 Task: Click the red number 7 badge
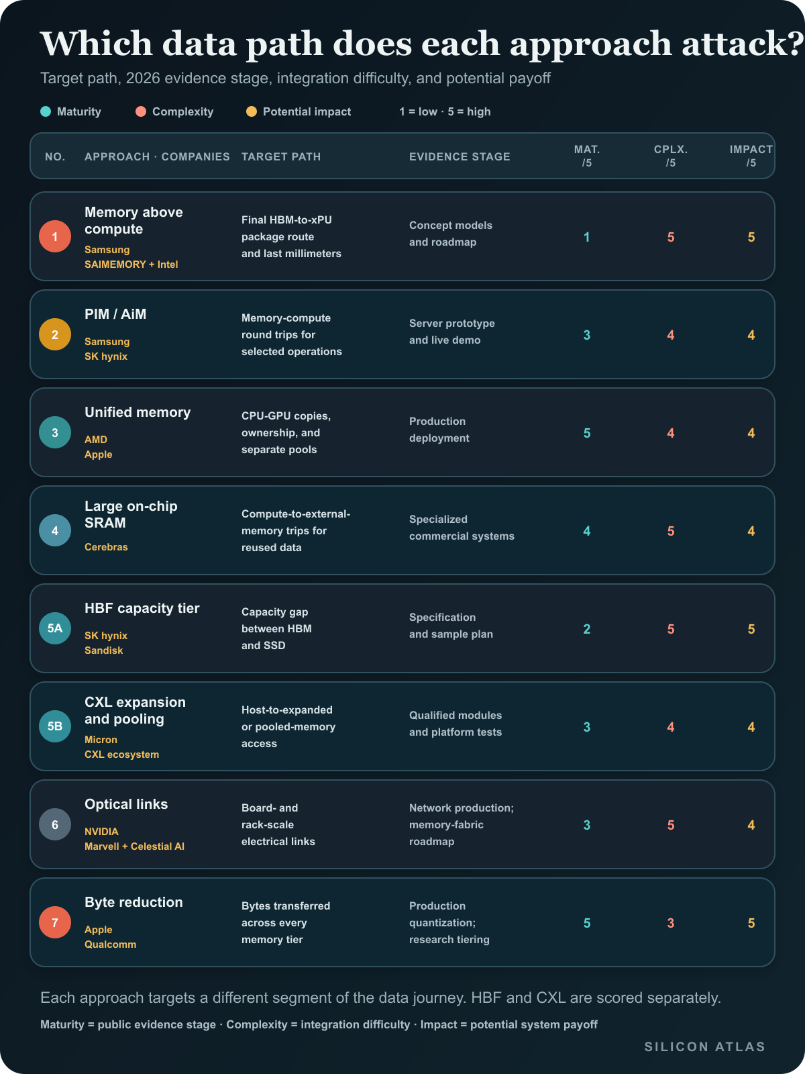pyautogui.click(x=55, y=922)
